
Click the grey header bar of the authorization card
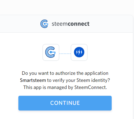tap(66, 24)
